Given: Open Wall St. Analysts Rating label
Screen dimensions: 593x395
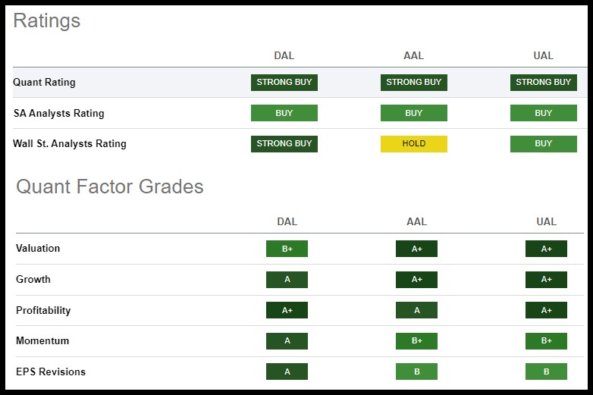Looking at the screenshot, I should click(x=70, y=143).
